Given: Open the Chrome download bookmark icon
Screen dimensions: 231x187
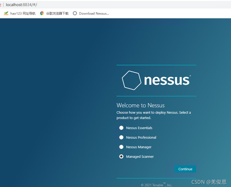Looking at the screenshot, I should click(42, 13).
